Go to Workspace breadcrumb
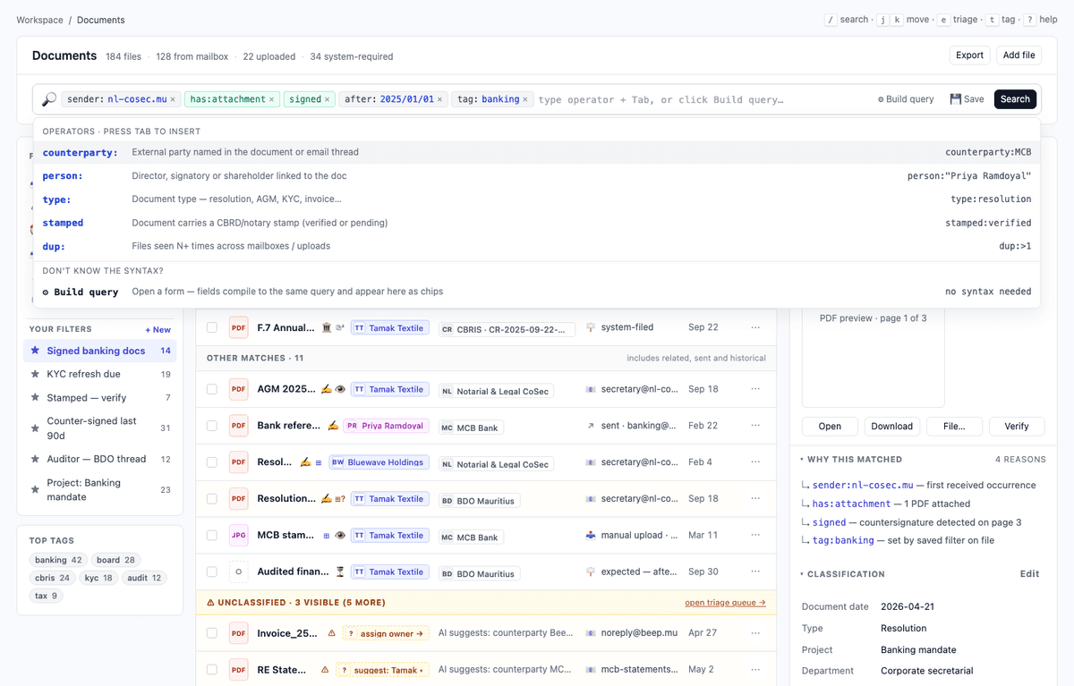Image resolution: width=1074 pixels, height=686 pixels. [x=39, y=20]
